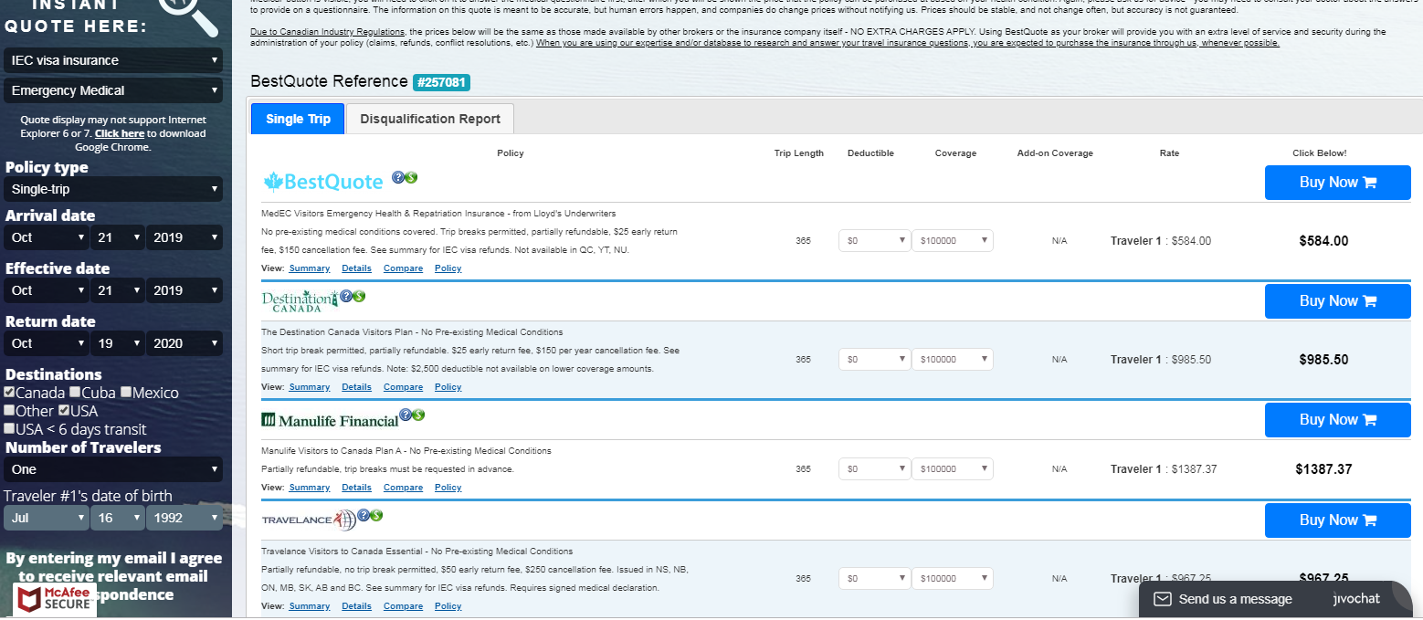Open Summary link for Manulife Visitors plan
Image resolution: width=1423 pixels, height=620 pixels.
pos(309,488)
